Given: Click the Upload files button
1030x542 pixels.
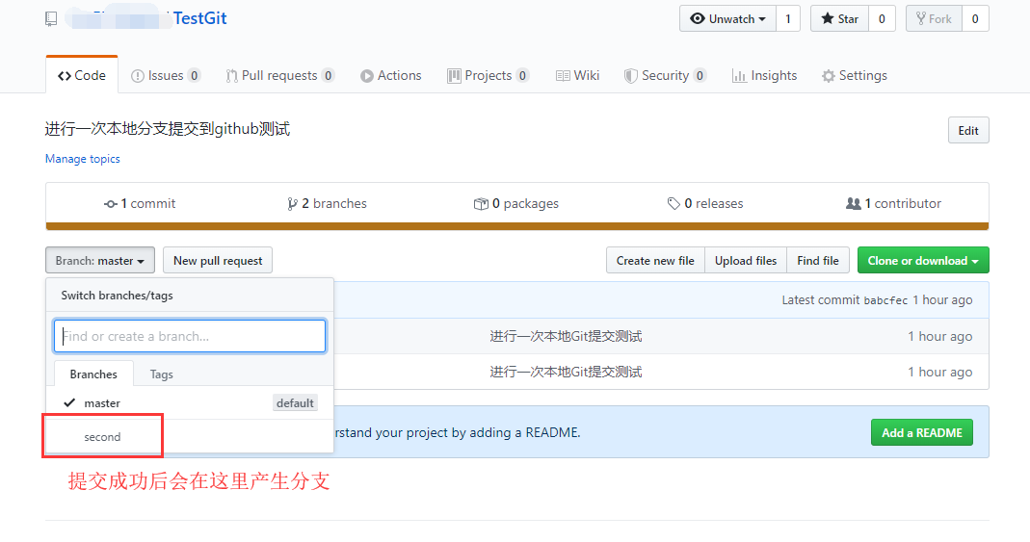Looking at the screenshot, I should pyautogui.click(x=746, y=261).
